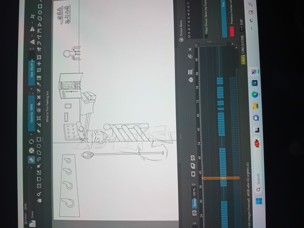This screenshot has height=228, width=304.
Task: Select the Crop tool
Action: 39,70
